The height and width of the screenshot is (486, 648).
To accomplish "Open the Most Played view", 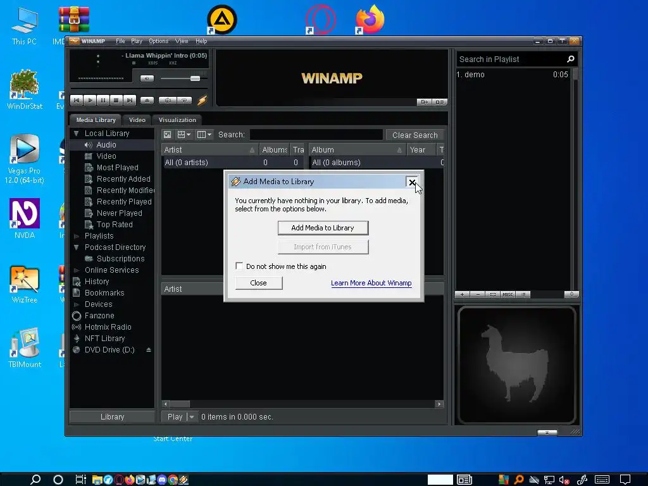I will (117, 167).
